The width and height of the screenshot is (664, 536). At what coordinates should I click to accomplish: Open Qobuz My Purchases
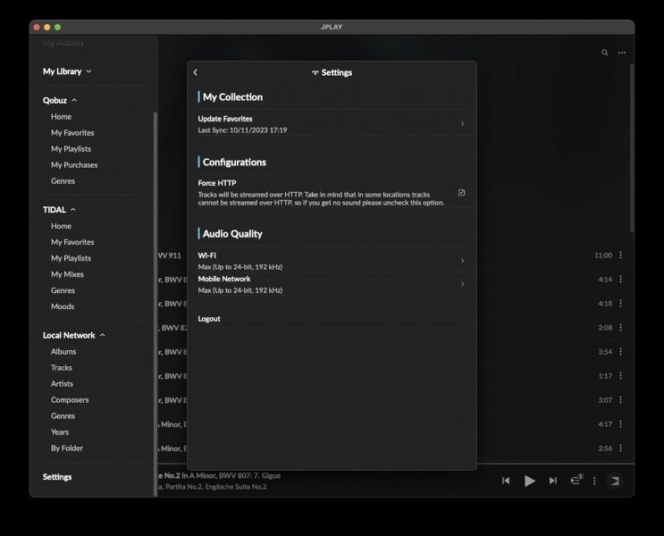74,164
